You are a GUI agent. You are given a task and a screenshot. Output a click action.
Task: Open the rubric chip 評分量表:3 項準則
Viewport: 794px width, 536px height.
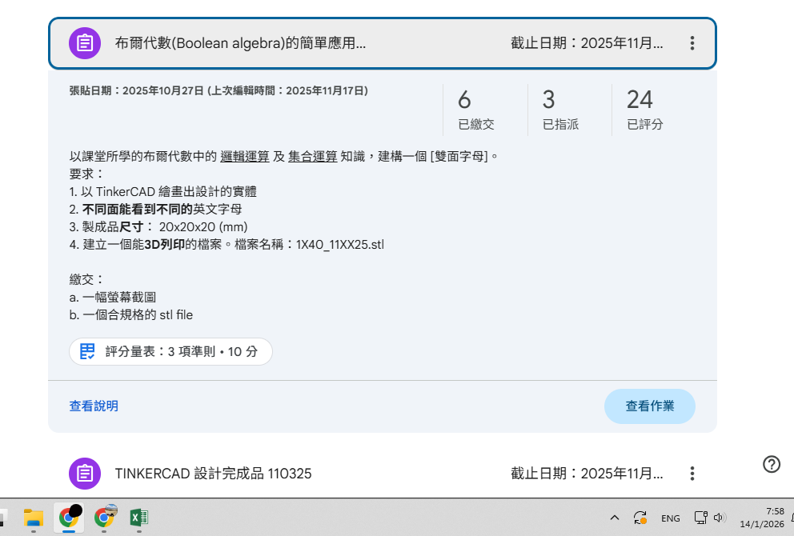(170, 351)
